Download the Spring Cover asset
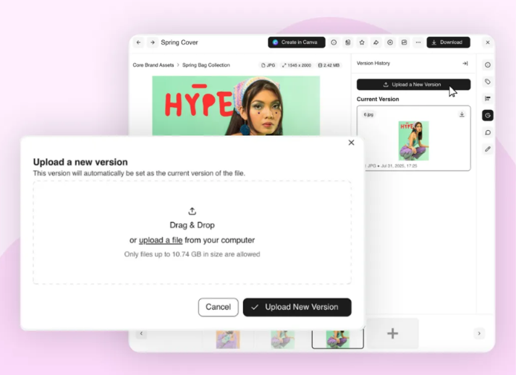 [448, 43]
